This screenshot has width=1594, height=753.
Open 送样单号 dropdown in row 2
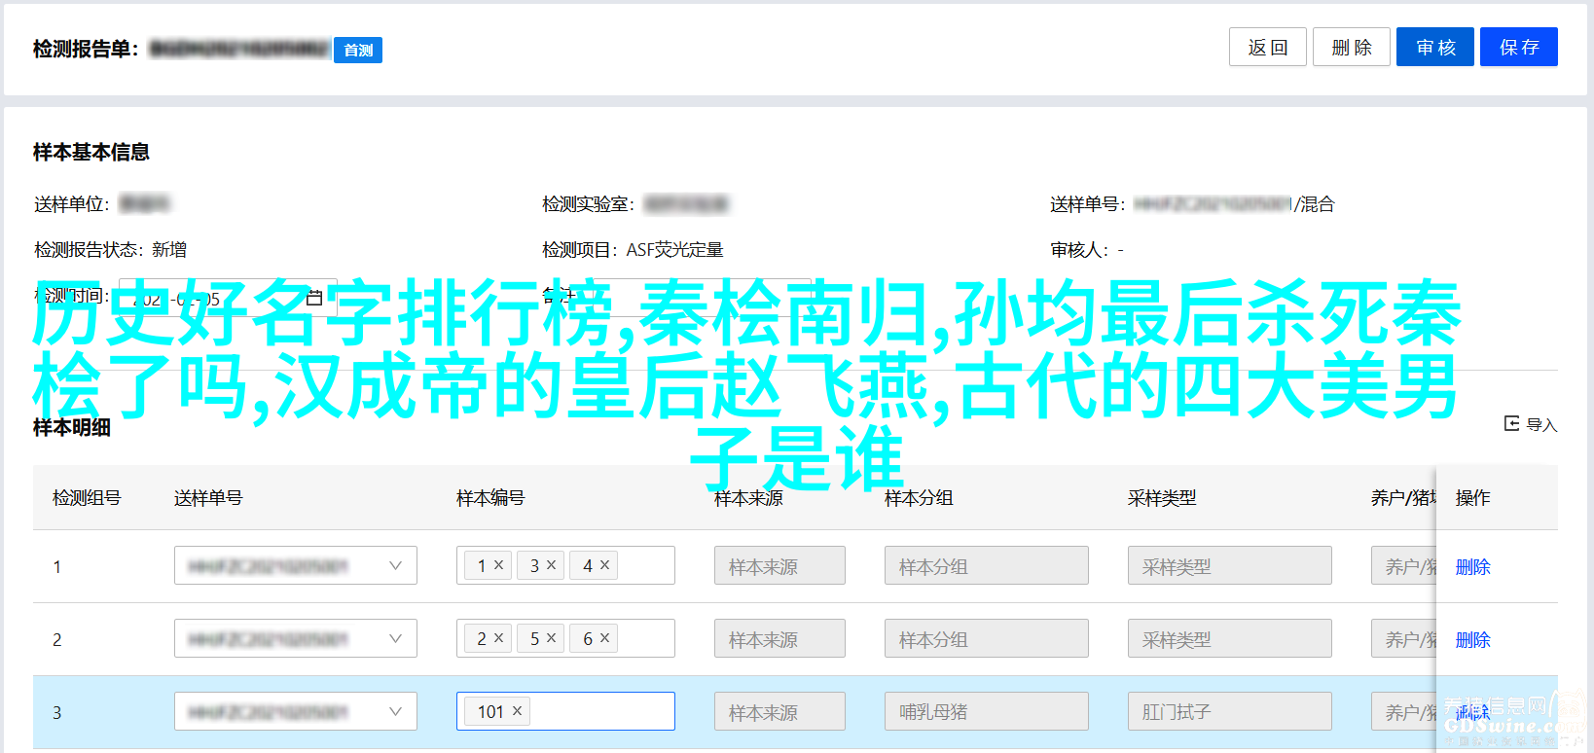[x=296, y=638]
